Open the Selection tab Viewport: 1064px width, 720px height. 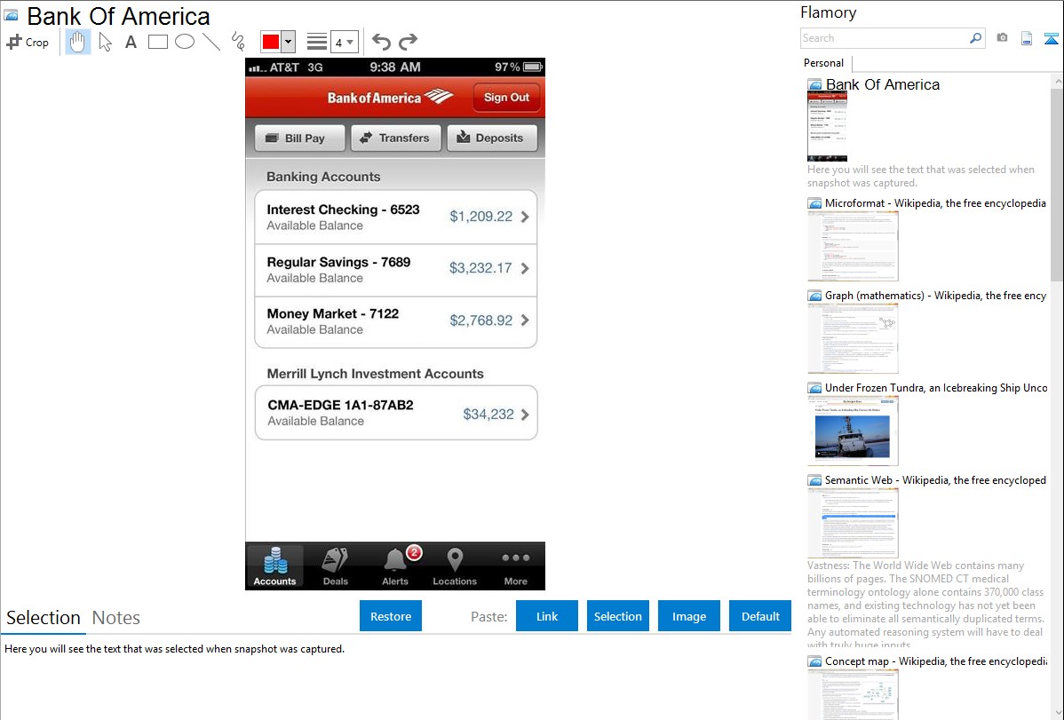pos(44,618)
